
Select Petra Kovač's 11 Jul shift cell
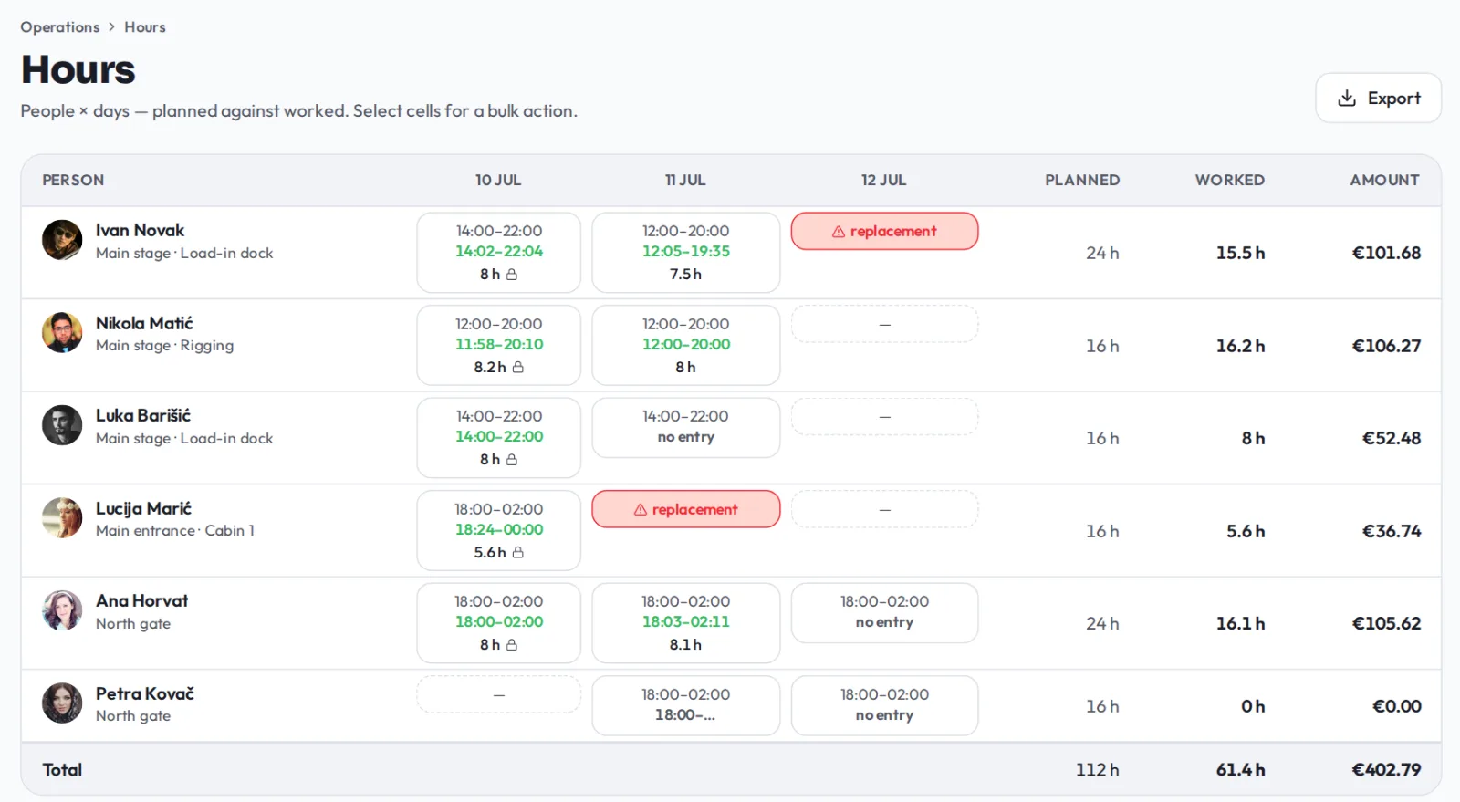point(686,705)
